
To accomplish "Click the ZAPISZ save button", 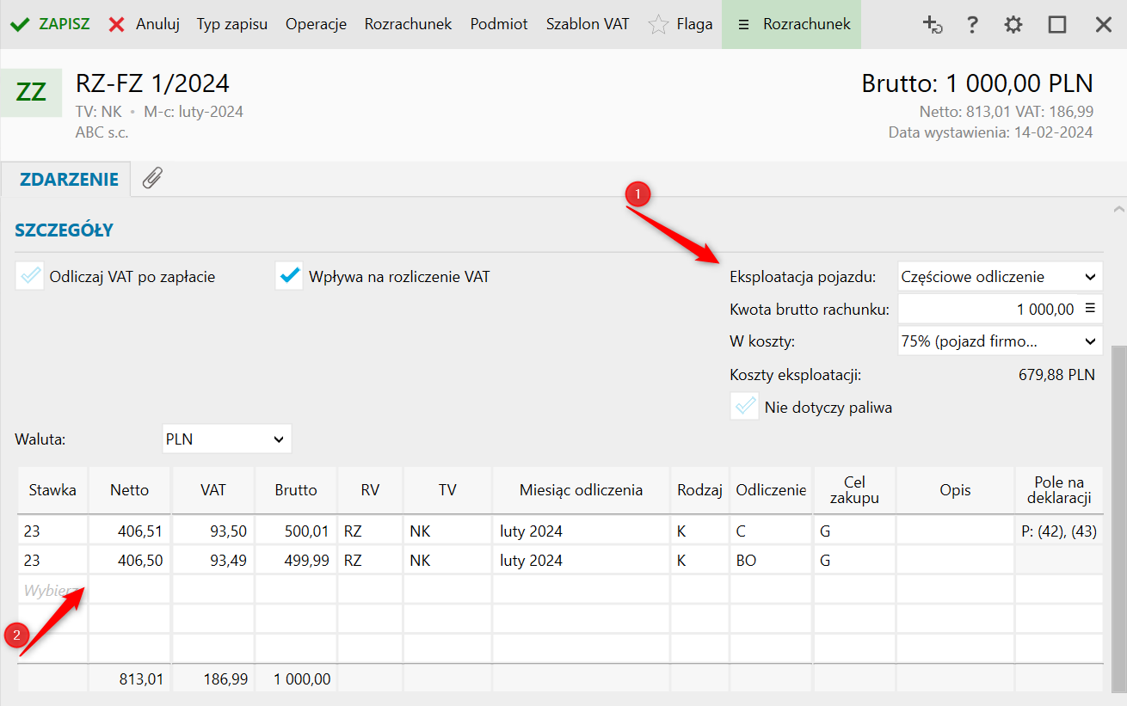I will point(50,24).
